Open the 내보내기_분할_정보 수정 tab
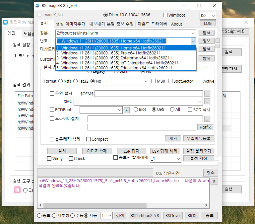This screenshot has height=224, width=255. tap(111, 24)
